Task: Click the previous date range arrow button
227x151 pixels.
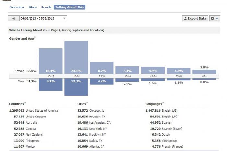Action: click(14, 19)
